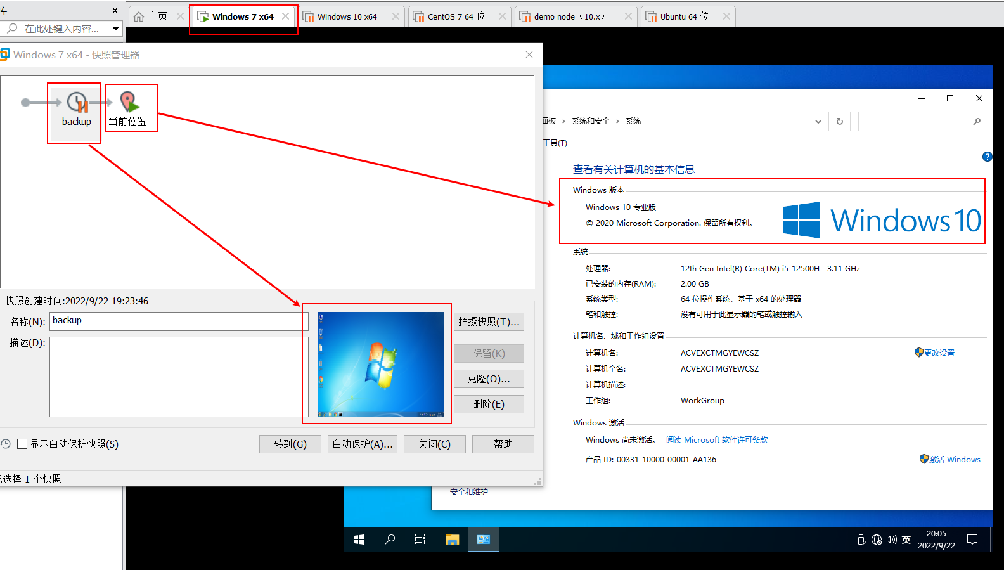Open the Tools (工具) menu
The image size is (1004, 570).
[x=555, y=143]
